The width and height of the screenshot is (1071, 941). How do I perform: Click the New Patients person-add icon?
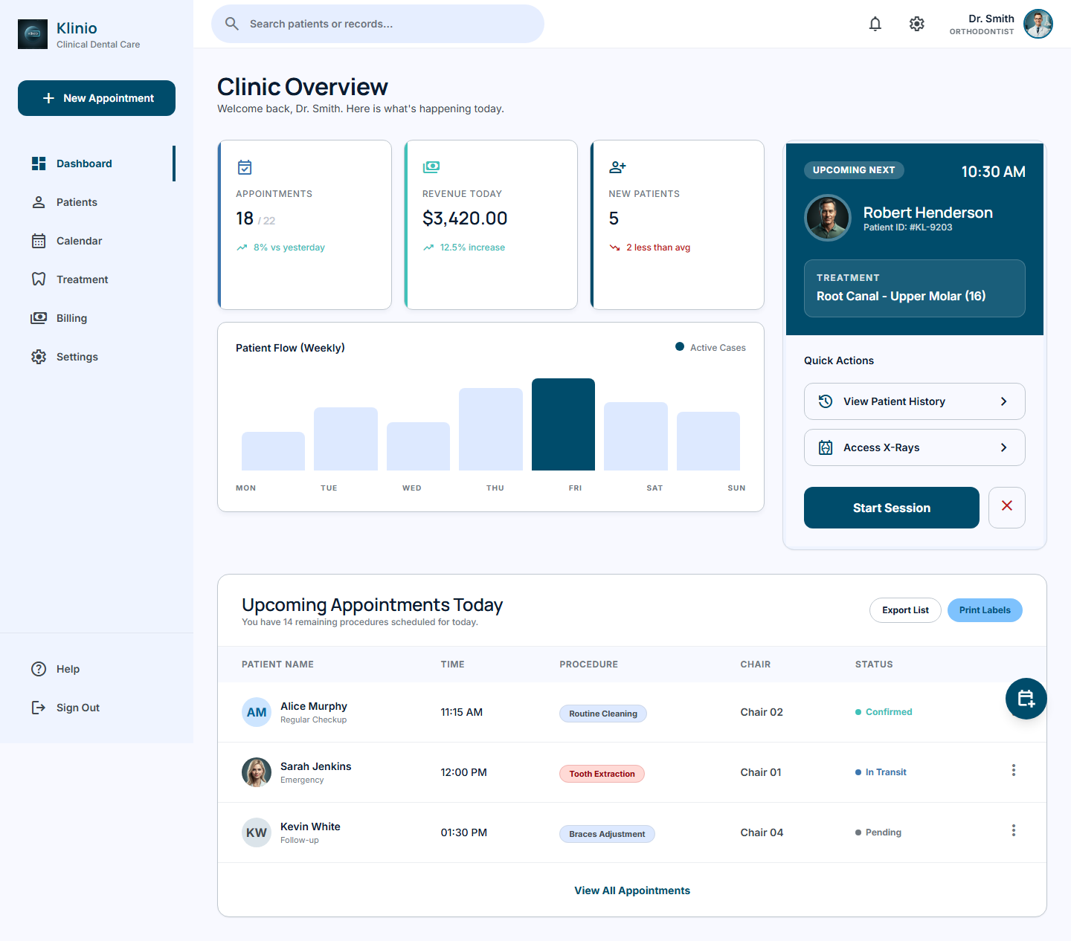point(617,167)
